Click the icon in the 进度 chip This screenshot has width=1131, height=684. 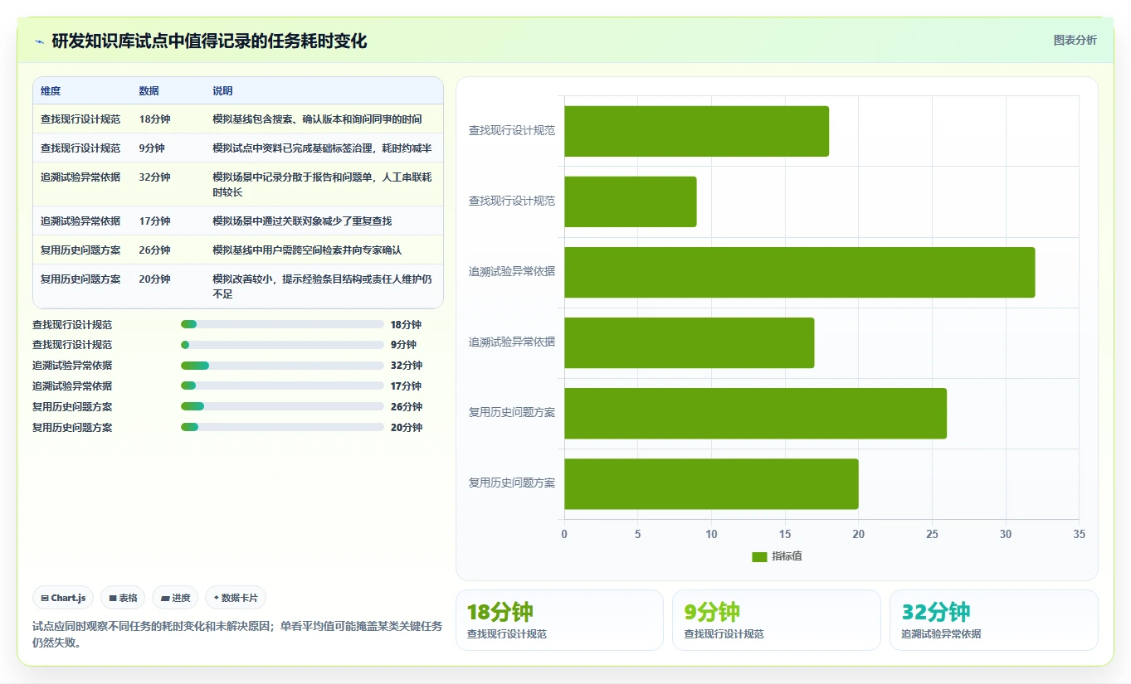point(165,598)
